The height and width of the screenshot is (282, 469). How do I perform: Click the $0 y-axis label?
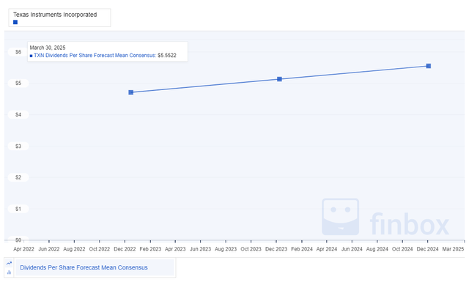[x=18, y=240]
